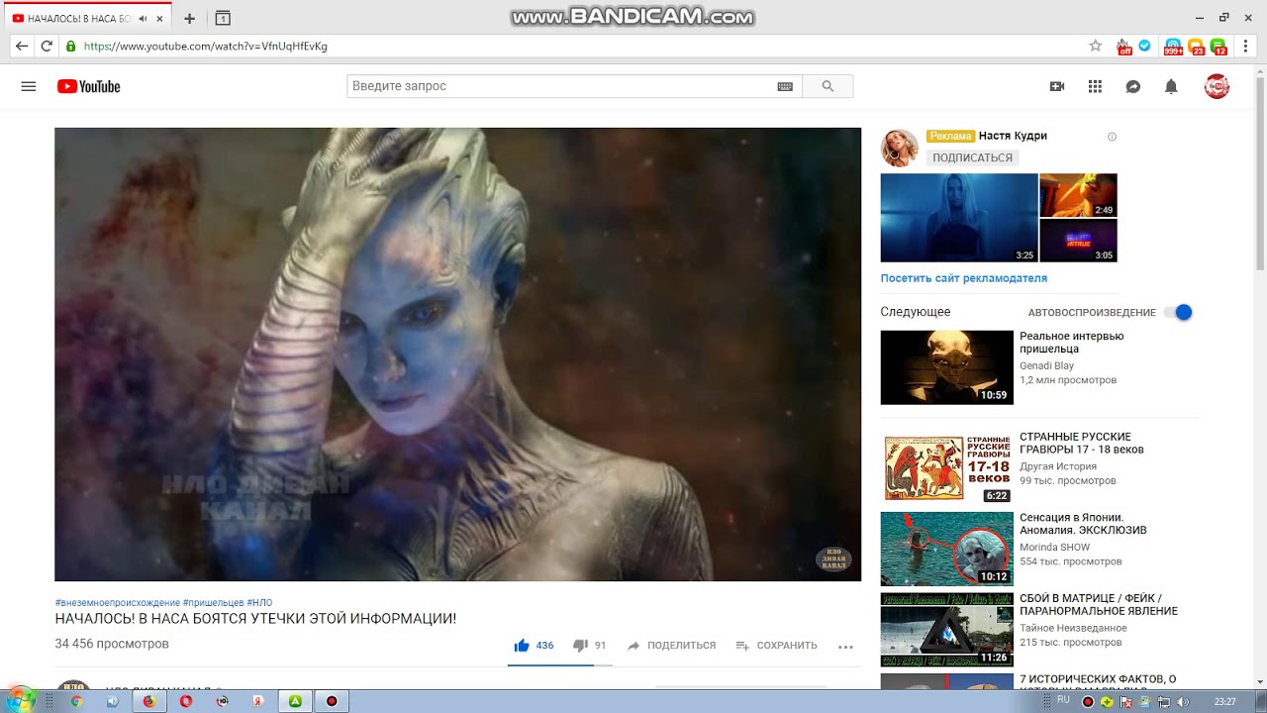The image size is (1267, 713).
Task: Open the account avatar menu
Action: click(x=1217, y=86)
